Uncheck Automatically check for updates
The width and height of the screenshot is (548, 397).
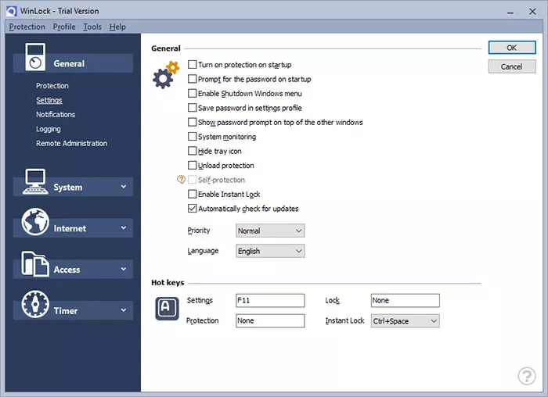tap(193, 208)
